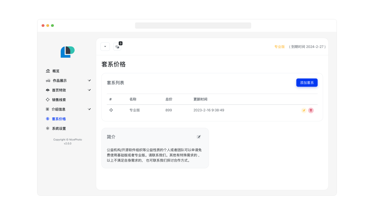Click the 专业版 name cell

point(135,110)
